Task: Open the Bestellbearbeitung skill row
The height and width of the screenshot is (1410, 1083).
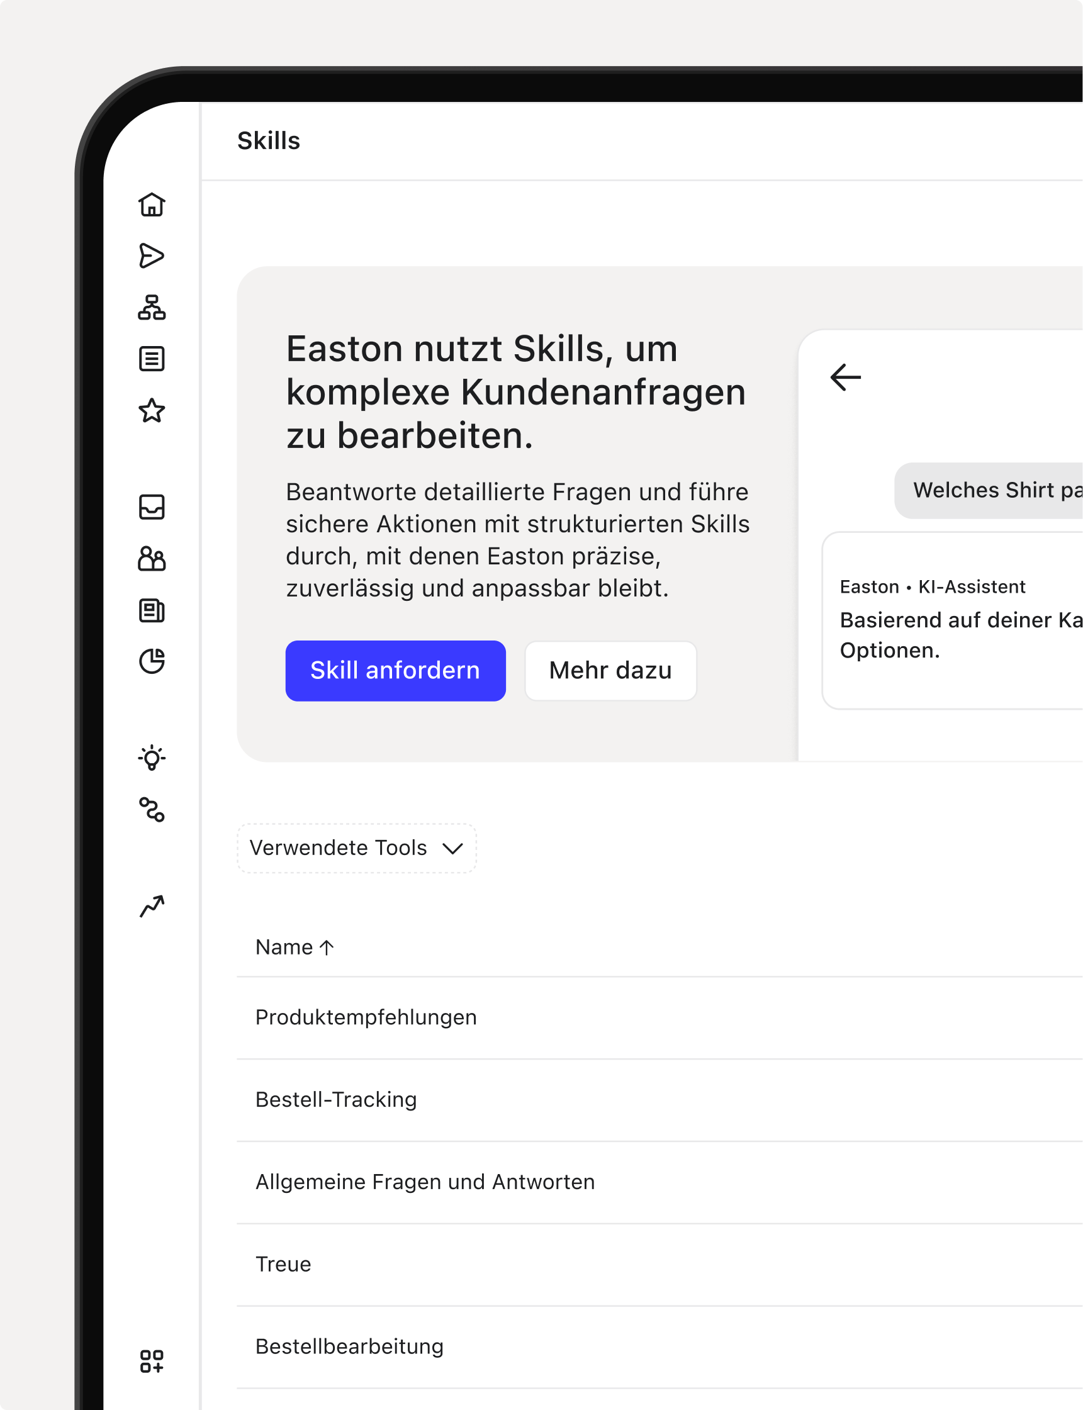Action: point(659,1348)
